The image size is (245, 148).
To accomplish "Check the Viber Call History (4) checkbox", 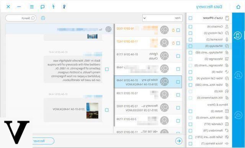I will (x=190, y=78).
